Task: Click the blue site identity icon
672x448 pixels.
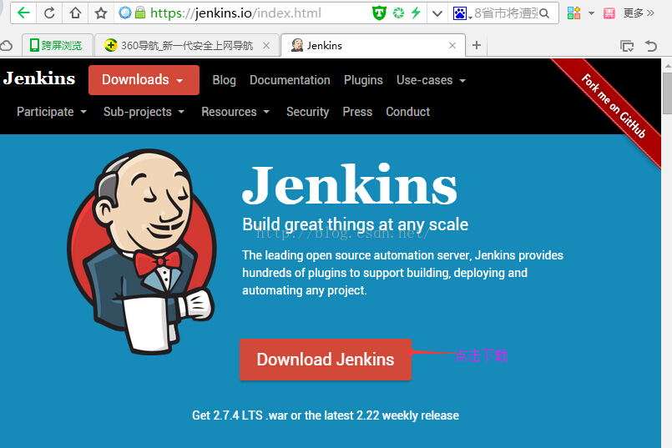Action: [x=124, y=13]
